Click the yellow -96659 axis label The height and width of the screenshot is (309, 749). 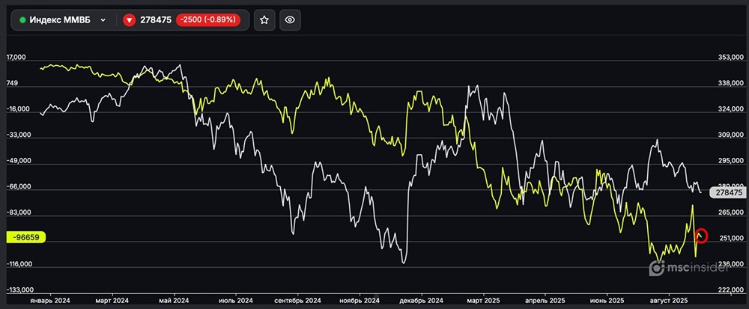coord(27,237)
